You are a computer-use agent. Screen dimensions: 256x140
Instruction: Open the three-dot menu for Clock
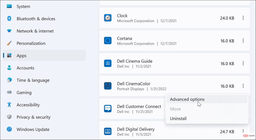coord(243,18)
